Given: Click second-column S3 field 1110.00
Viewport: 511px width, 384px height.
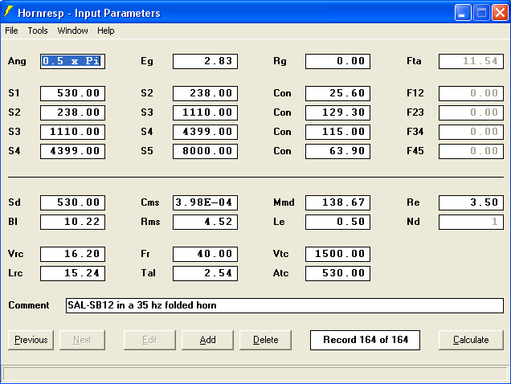Looking at the screenshot, I should 206,112.
